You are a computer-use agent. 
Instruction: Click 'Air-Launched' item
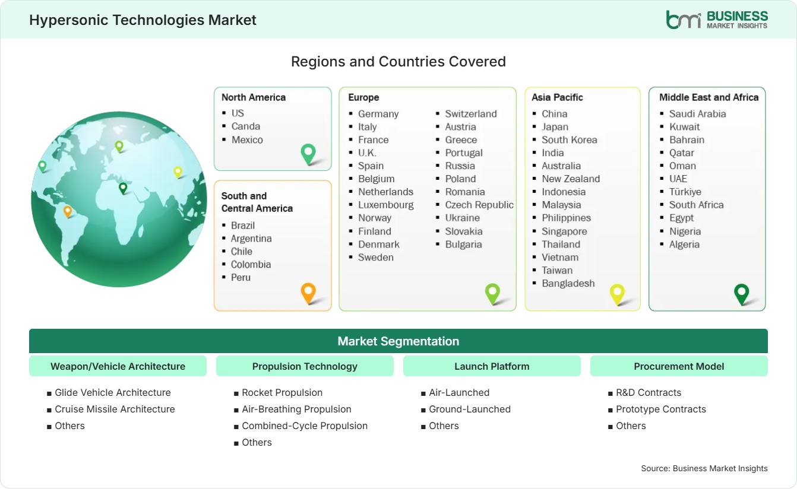(x=459, y=392)
